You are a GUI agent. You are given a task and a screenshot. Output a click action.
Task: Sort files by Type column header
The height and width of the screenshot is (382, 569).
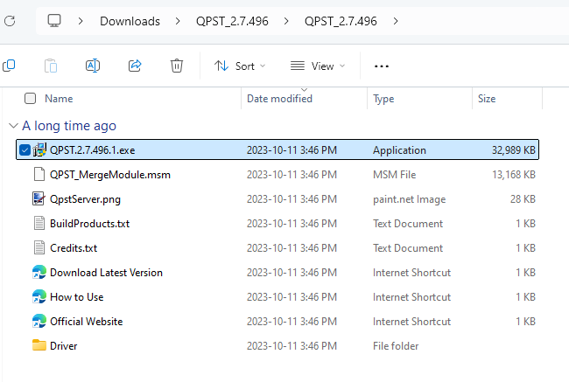[x=383, y=99]
